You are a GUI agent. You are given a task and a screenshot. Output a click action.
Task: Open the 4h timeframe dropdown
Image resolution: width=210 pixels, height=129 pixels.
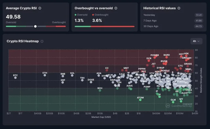[x=196, y=41]
